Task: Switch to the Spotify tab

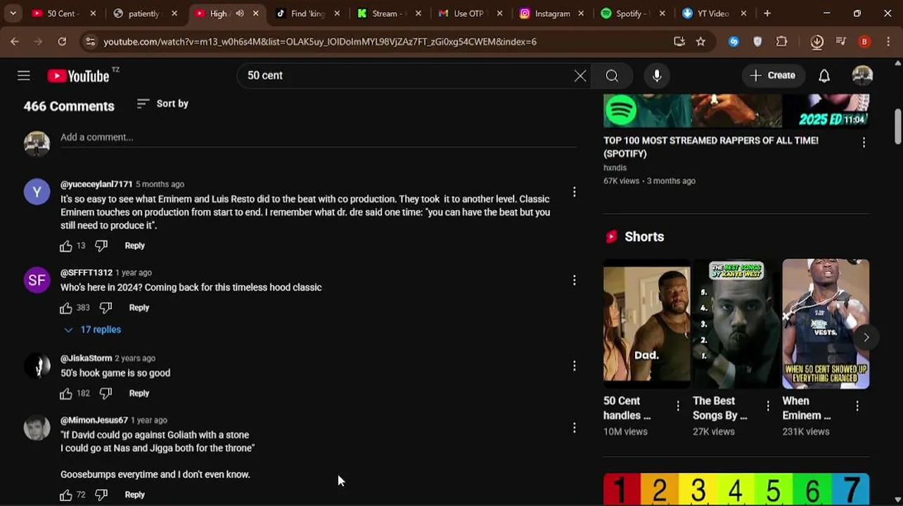Action: click(633, 13)
